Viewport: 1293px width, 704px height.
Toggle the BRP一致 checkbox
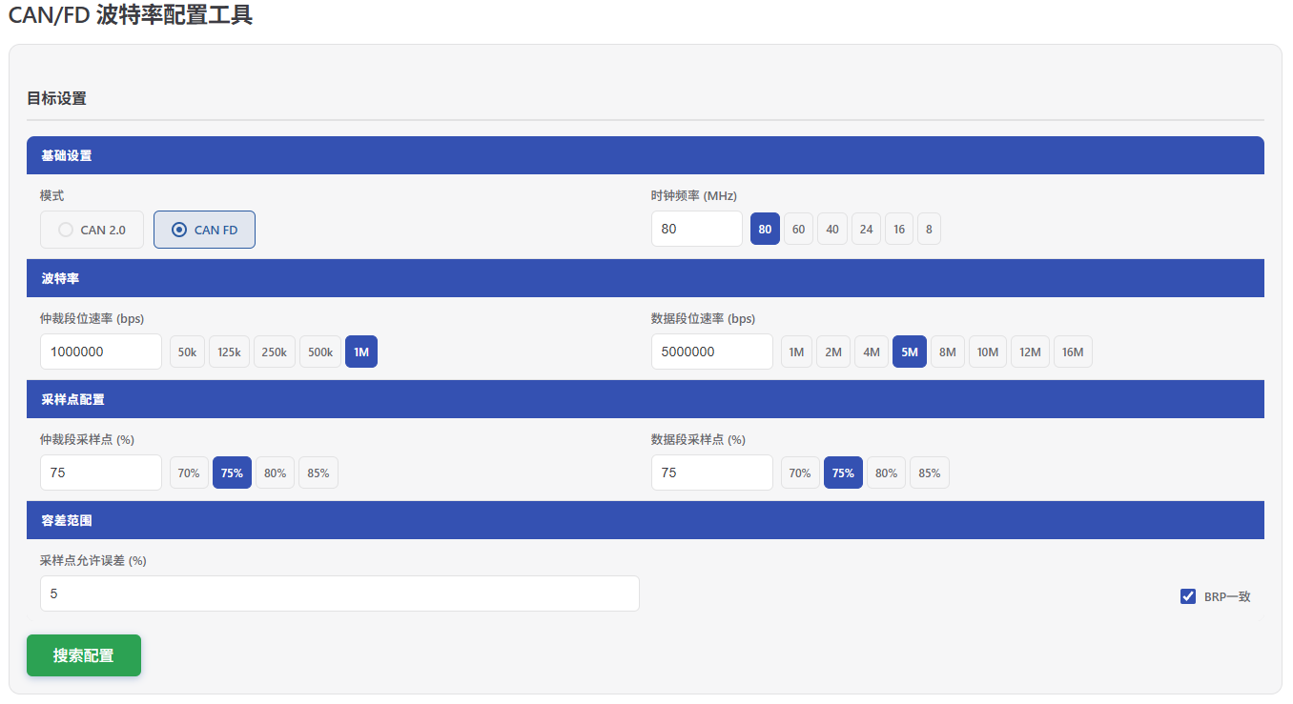pos(1188,596)
